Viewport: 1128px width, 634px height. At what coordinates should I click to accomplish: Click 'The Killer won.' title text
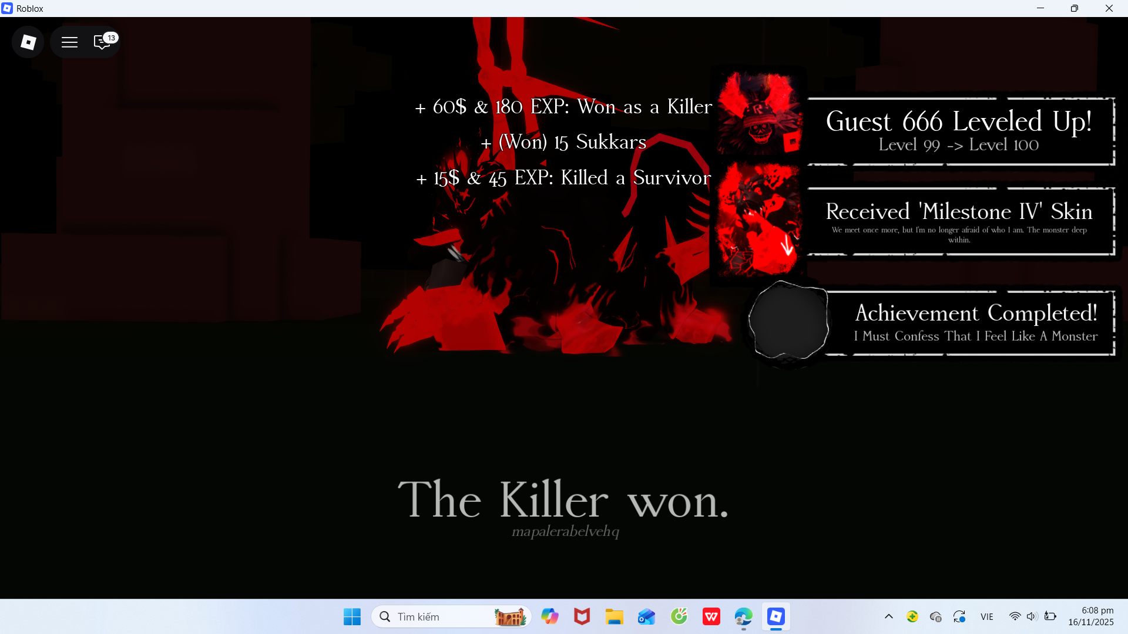(563, 500)
